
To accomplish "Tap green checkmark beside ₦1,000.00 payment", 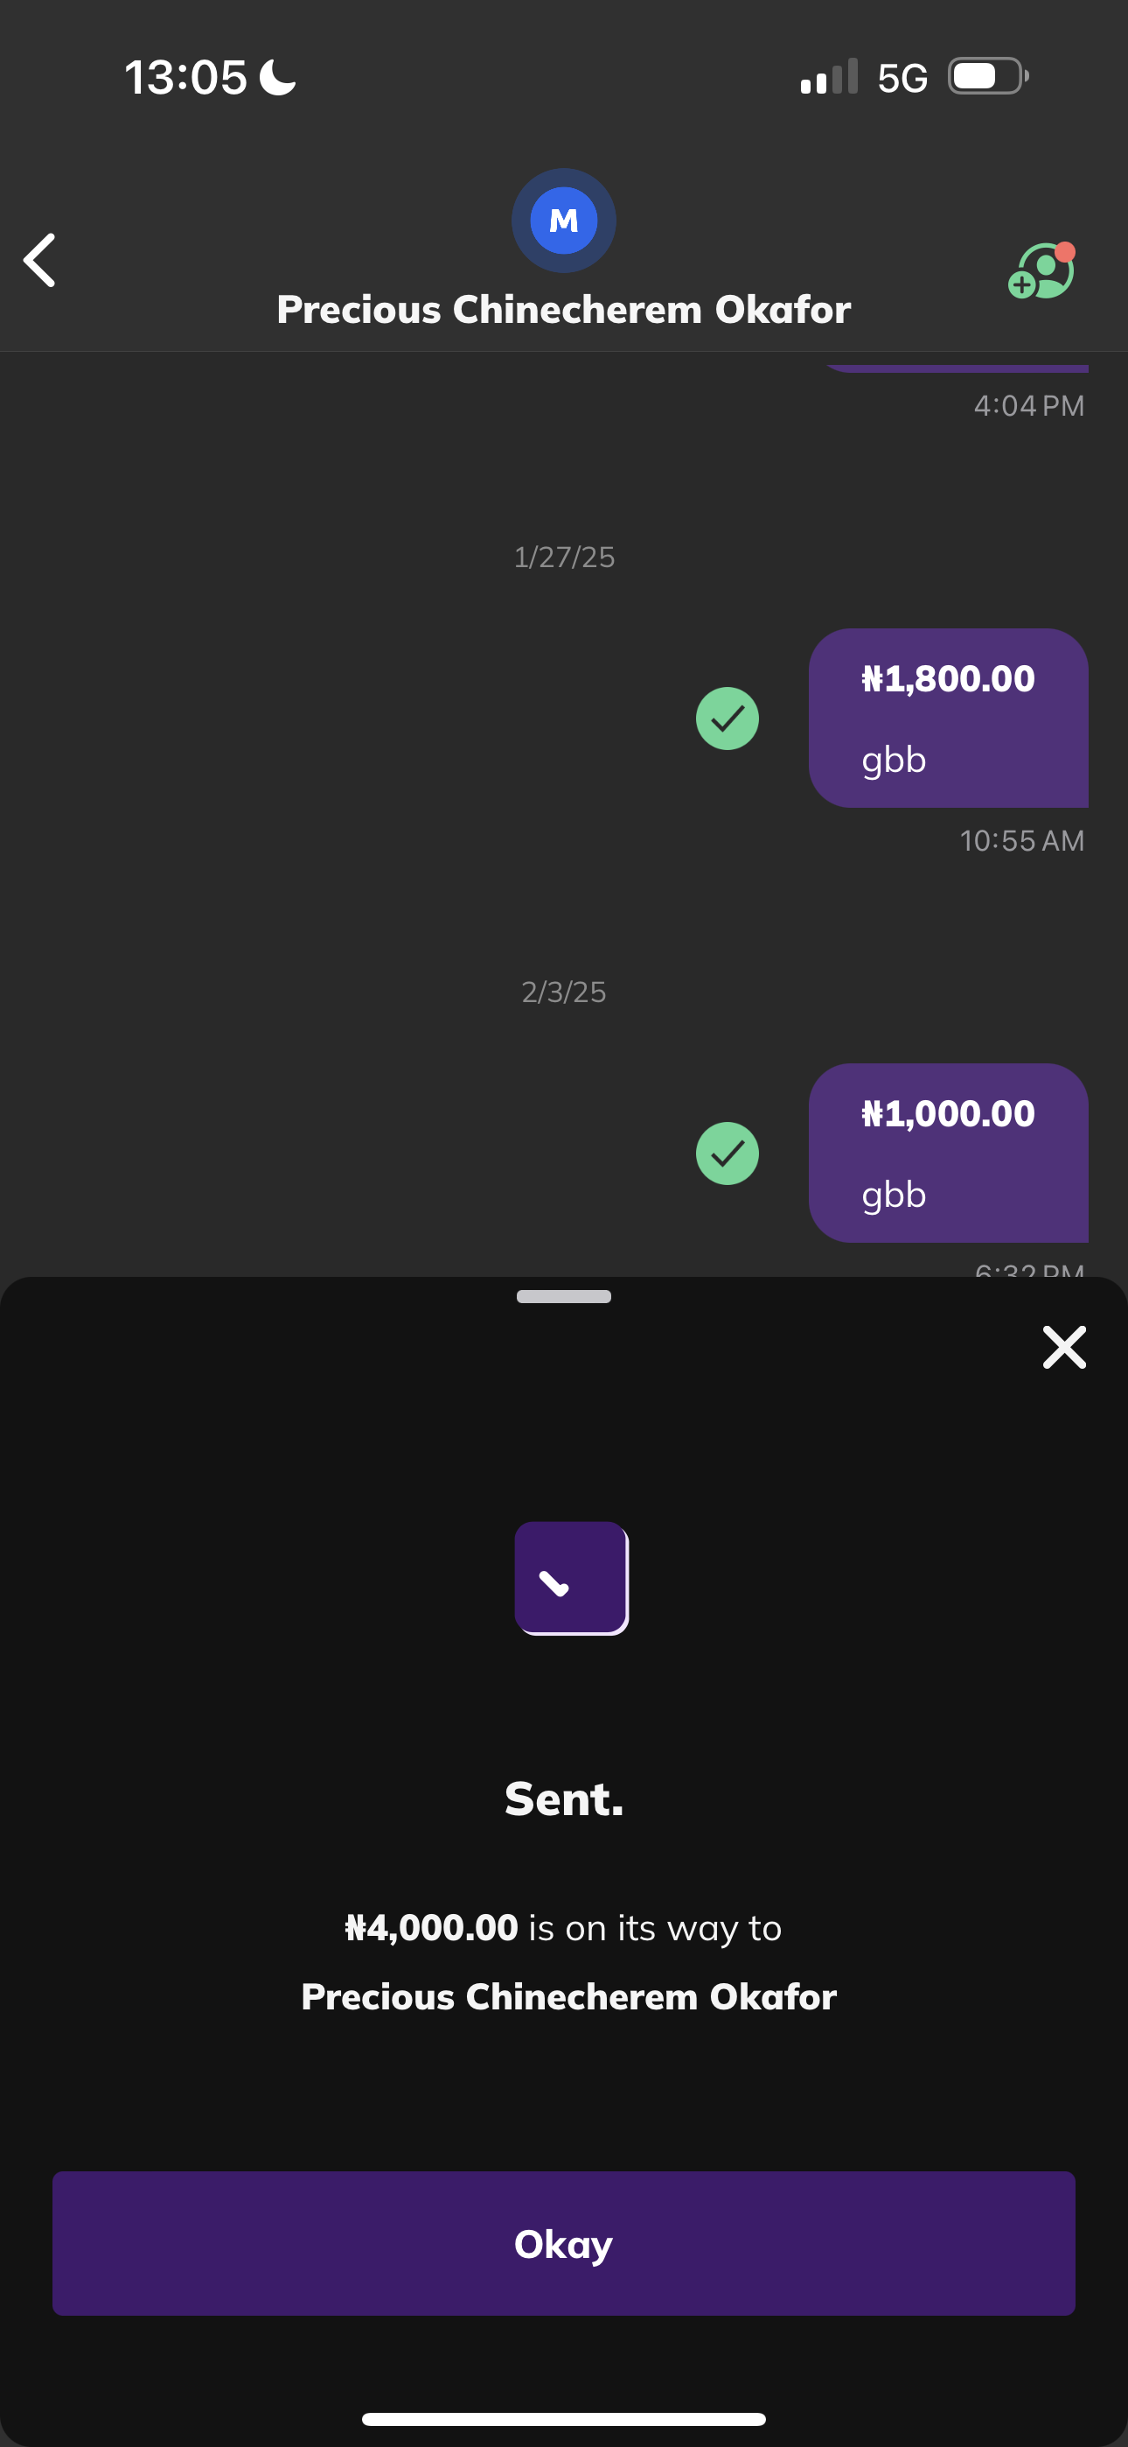I will 728,1153.
